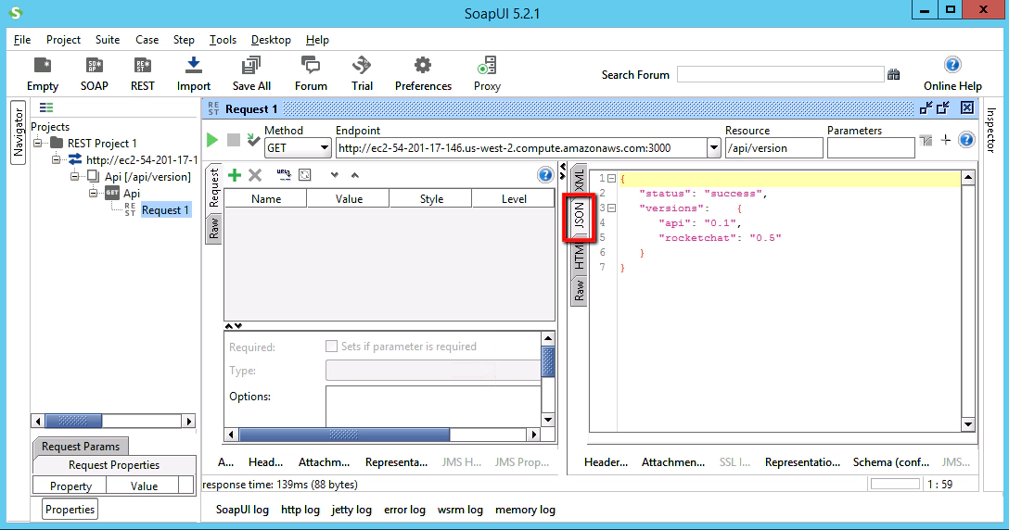Fold JSON line 1 bracket
Screen dimensions: 1009x530
click(x=612, y=178)
